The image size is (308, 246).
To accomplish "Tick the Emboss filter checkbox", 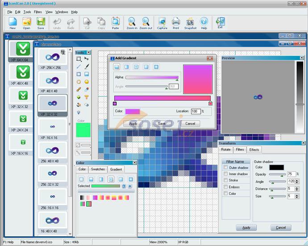I will point(225,187).
